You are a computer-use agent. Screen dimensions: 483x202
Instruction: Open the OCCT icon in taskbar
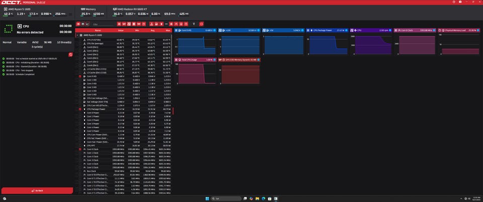[x=276, y=198]
